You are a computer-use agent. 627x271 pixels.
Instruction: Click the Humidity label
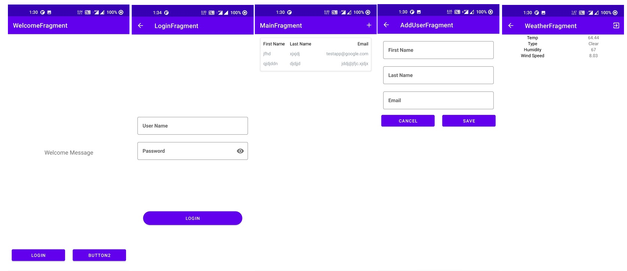533,50
